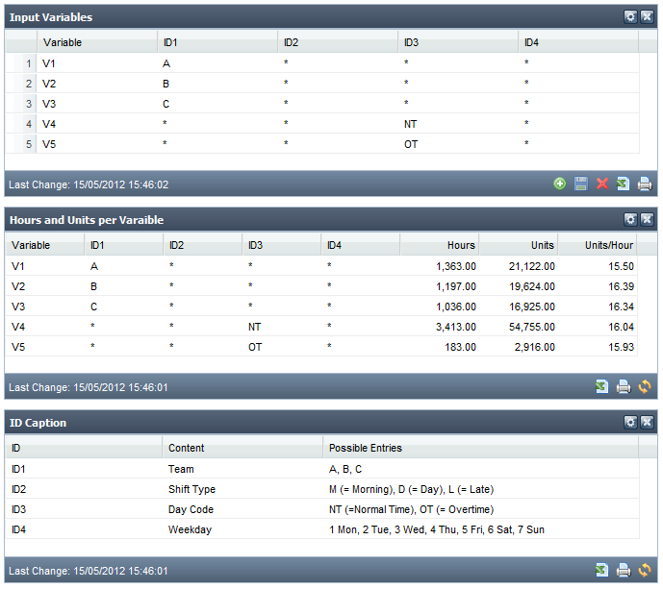Click 'Weekday' content cell
This screenshot has height=589, width=663.
click(242, 529)
